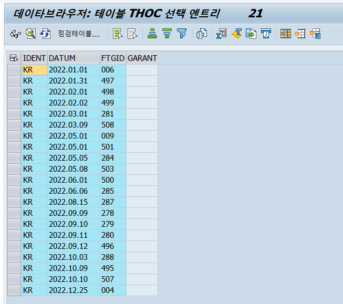
Task: Click FTGID cell 498
Action: pos(113,92)
